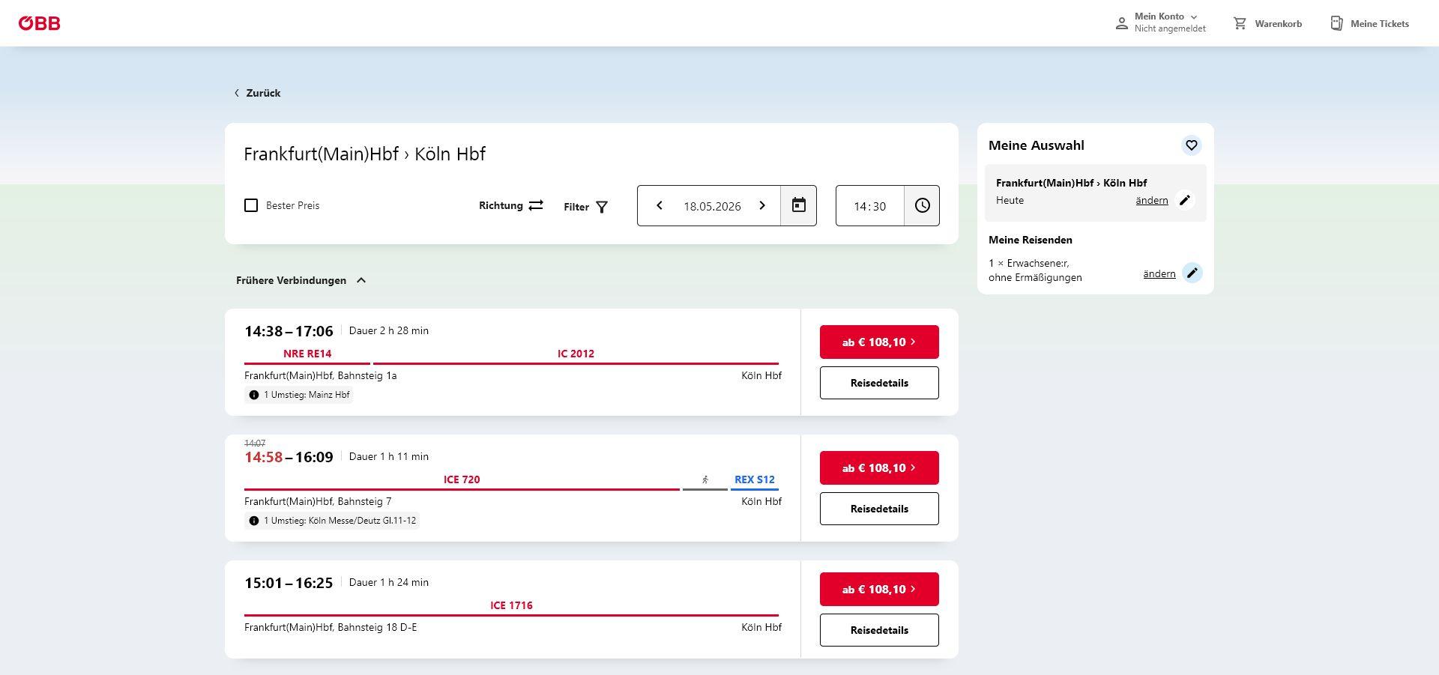This screenshot has height=675, width=1439.
Task: Click the 14:30 time input field
Action: click(870, 206)
